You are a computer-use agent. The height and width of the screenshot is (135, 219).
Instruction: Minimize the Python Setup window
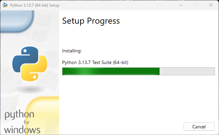[181, 5]
